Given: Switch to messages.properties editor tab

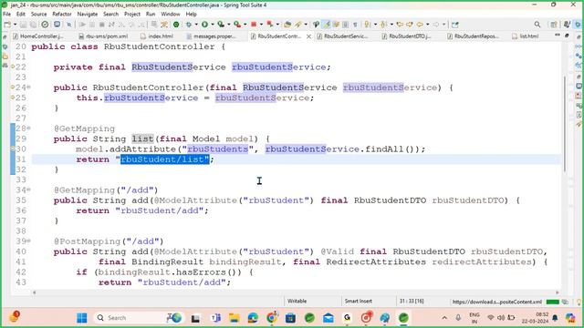Looking at the screenshot, I should 211,36.
